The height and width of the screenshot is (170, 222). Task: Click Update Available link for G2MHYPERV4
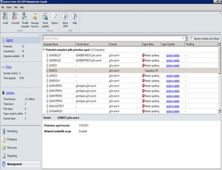click(x=172, y=101)
